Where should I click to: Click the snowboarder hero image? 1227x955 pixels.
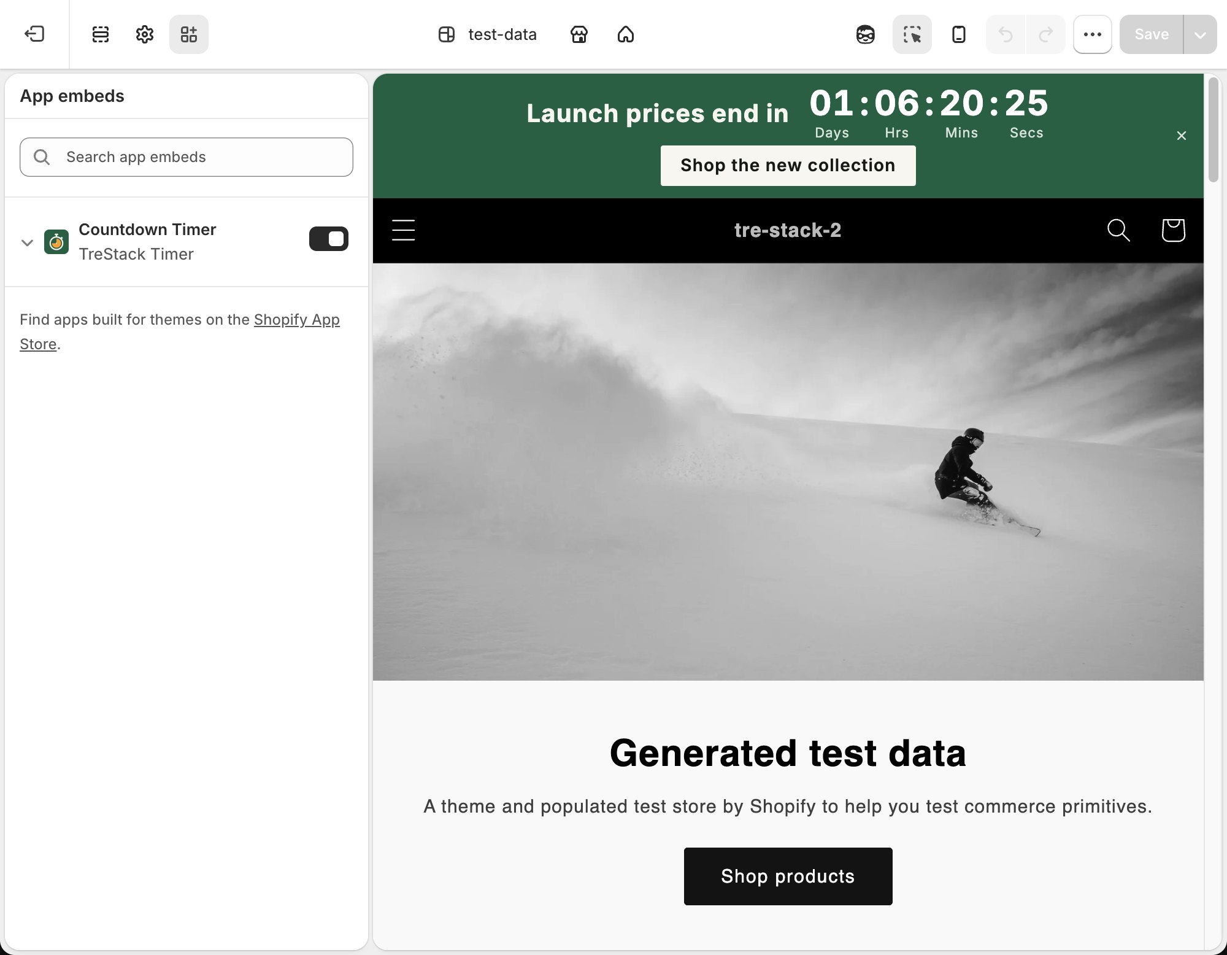click(x=788, y=472)
